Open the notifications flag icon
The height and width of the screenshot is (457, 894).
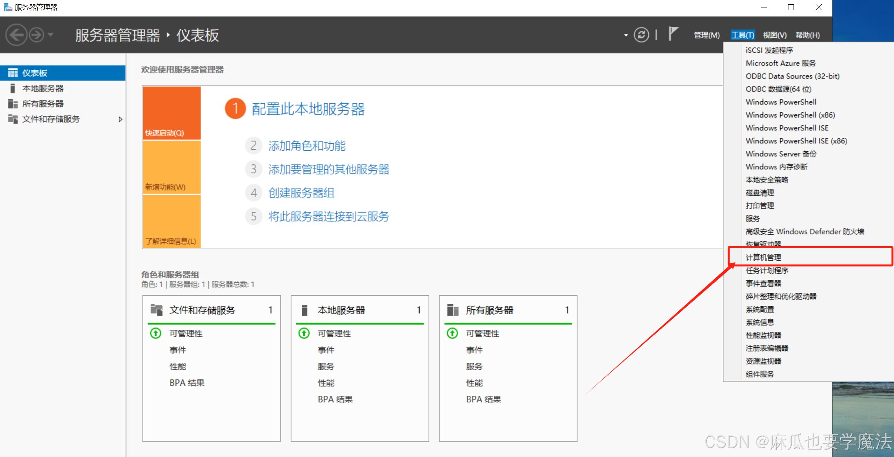coord(673,34)
